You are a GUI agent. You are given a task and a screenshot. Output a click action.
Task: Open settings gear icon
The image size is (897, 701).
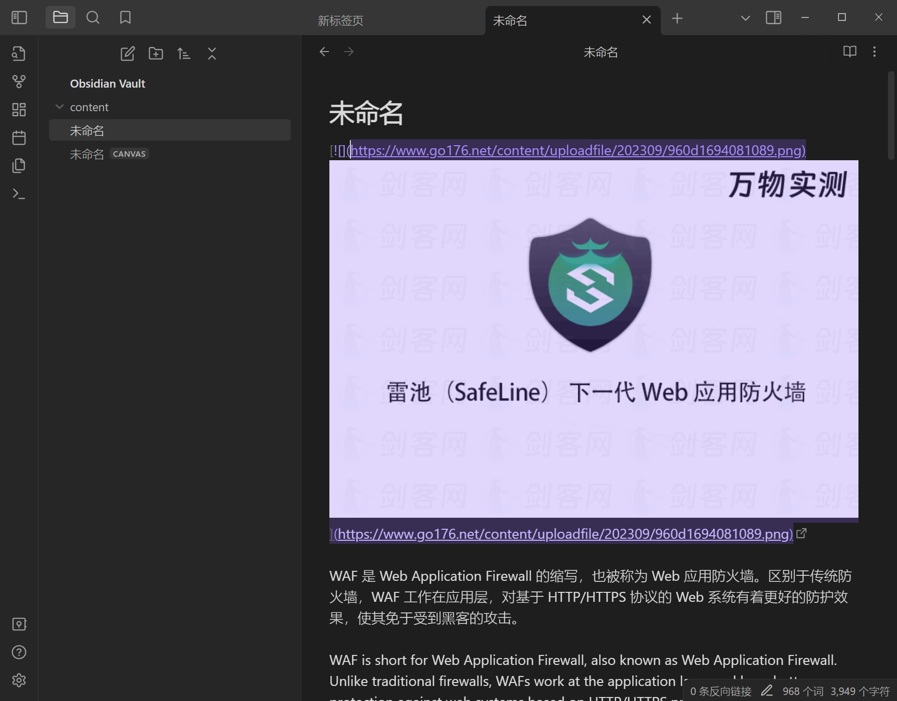[x=19, y=680]
